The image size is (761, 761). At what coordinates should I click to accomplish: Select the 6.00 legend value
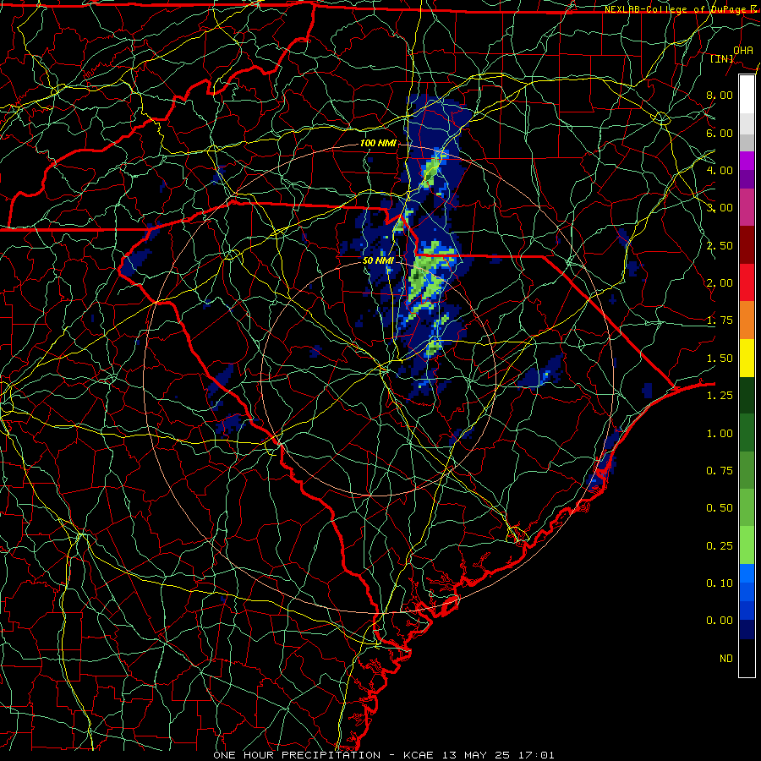[x=720, y=133]
